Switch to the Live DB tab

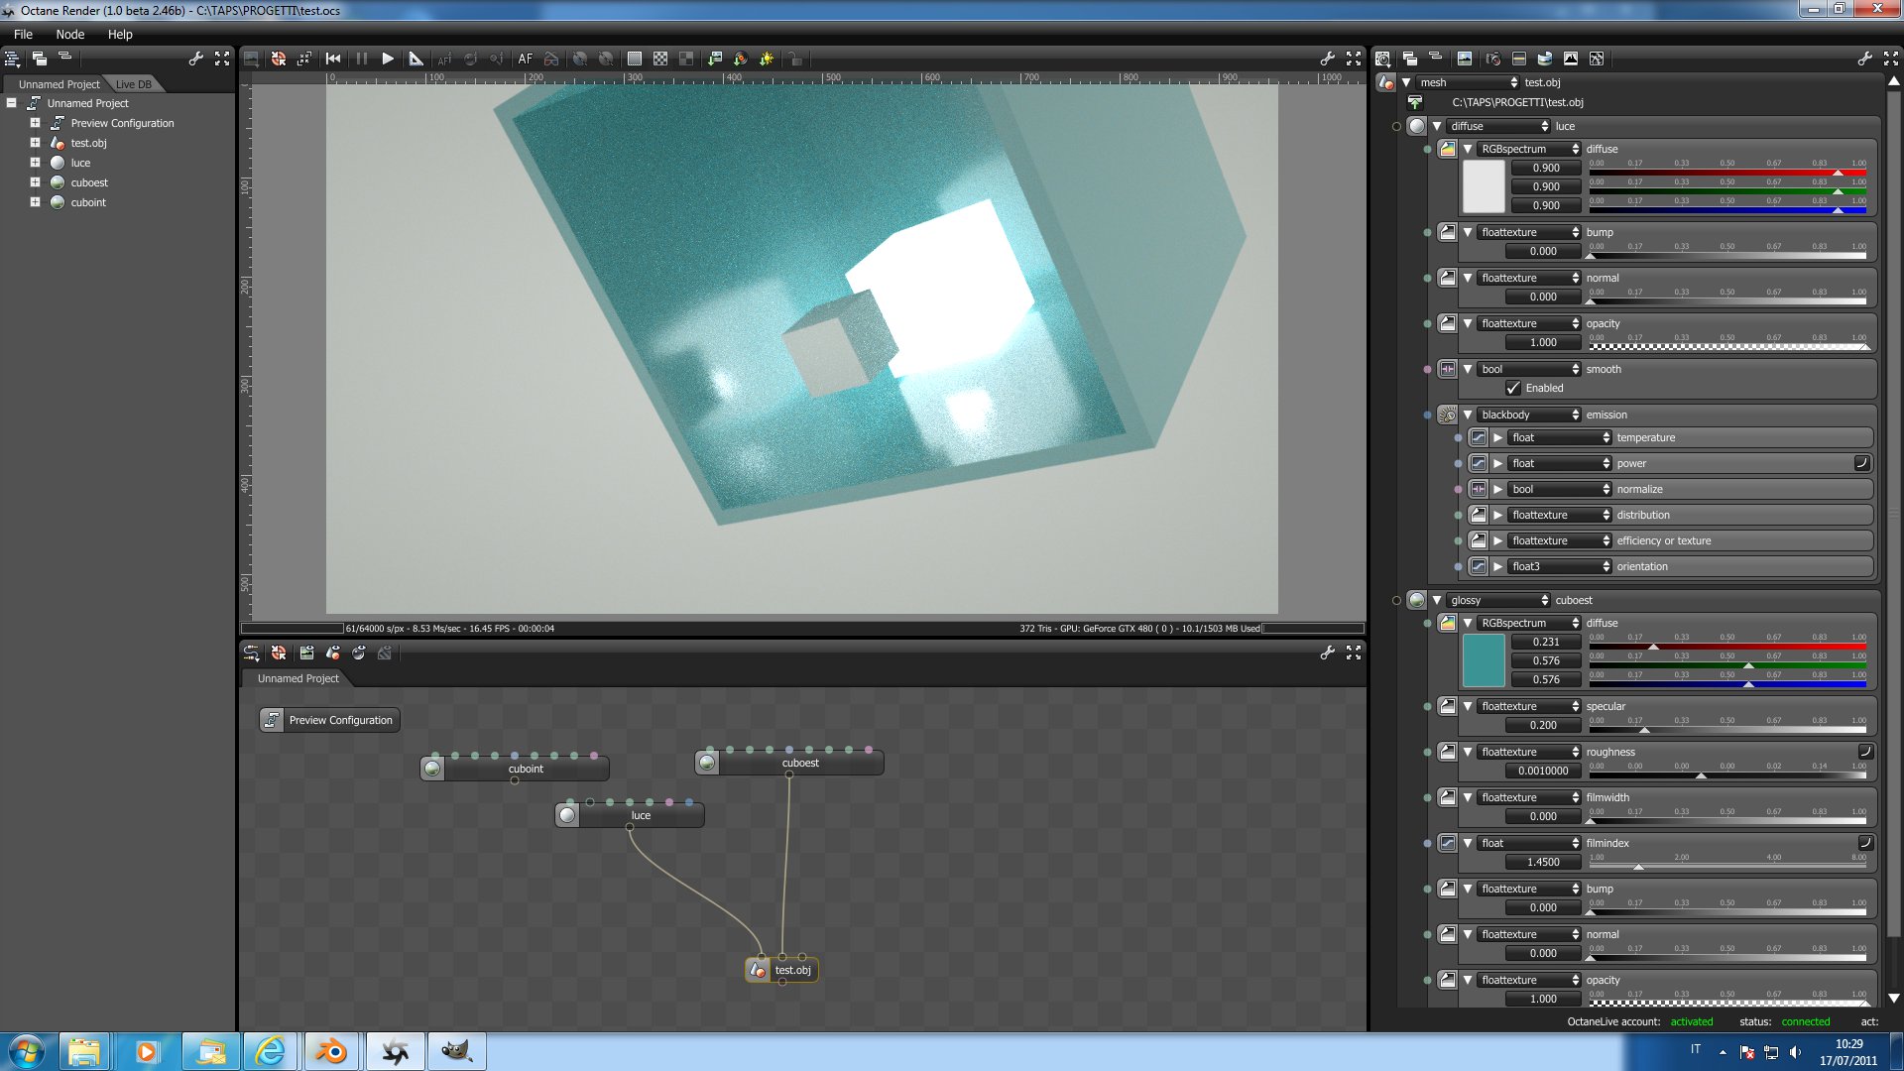click(134, 84)
